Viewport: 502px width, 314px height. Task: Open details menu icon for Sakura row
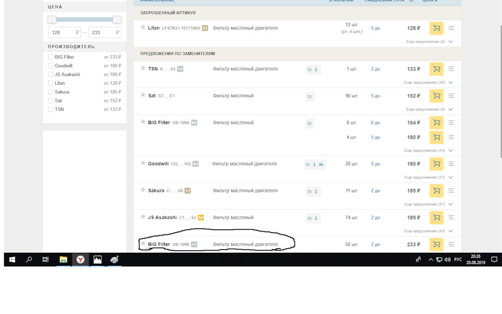tap(451, 190)
